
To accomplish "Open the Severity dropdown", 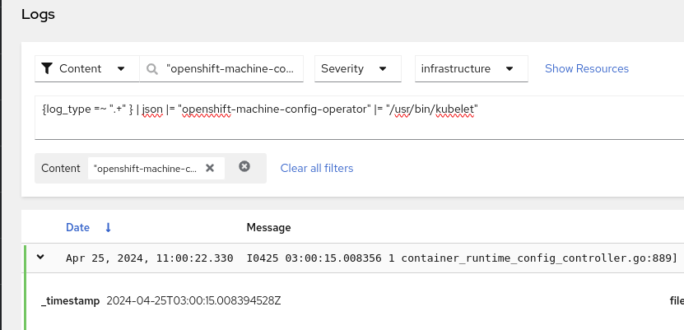I will [354, 69].
